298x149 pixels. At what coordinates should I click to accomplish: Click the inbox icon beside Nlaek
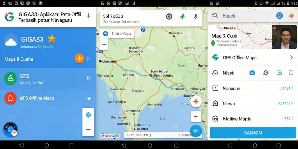[215, 73]
